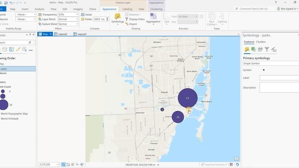Switch to the Clusters tab in Symbology pane
The image size is (299, 168).
tap(261, 42)
